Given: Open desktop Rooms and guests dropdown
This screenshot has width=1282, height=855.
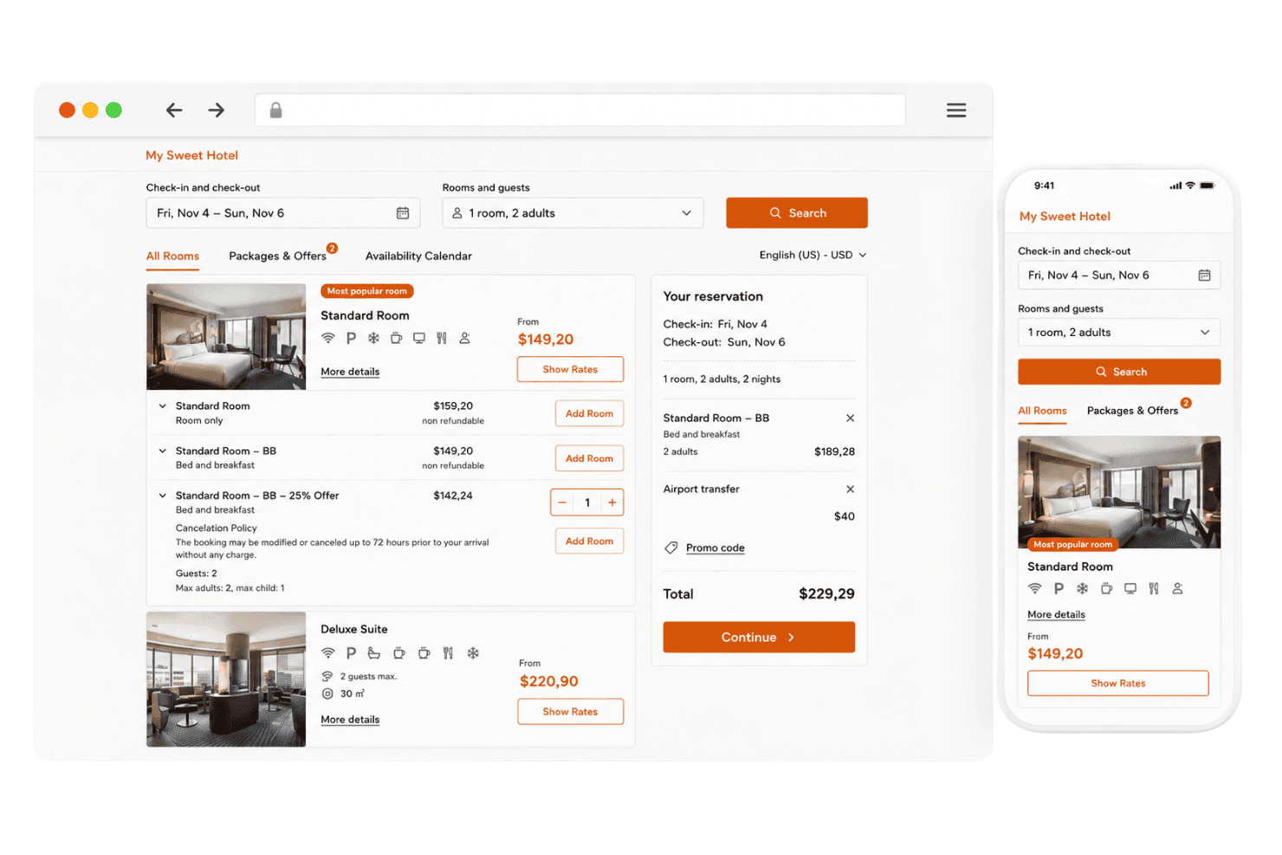Looking at the screenshot, I should pyautogui.click(x=573, y=213).
